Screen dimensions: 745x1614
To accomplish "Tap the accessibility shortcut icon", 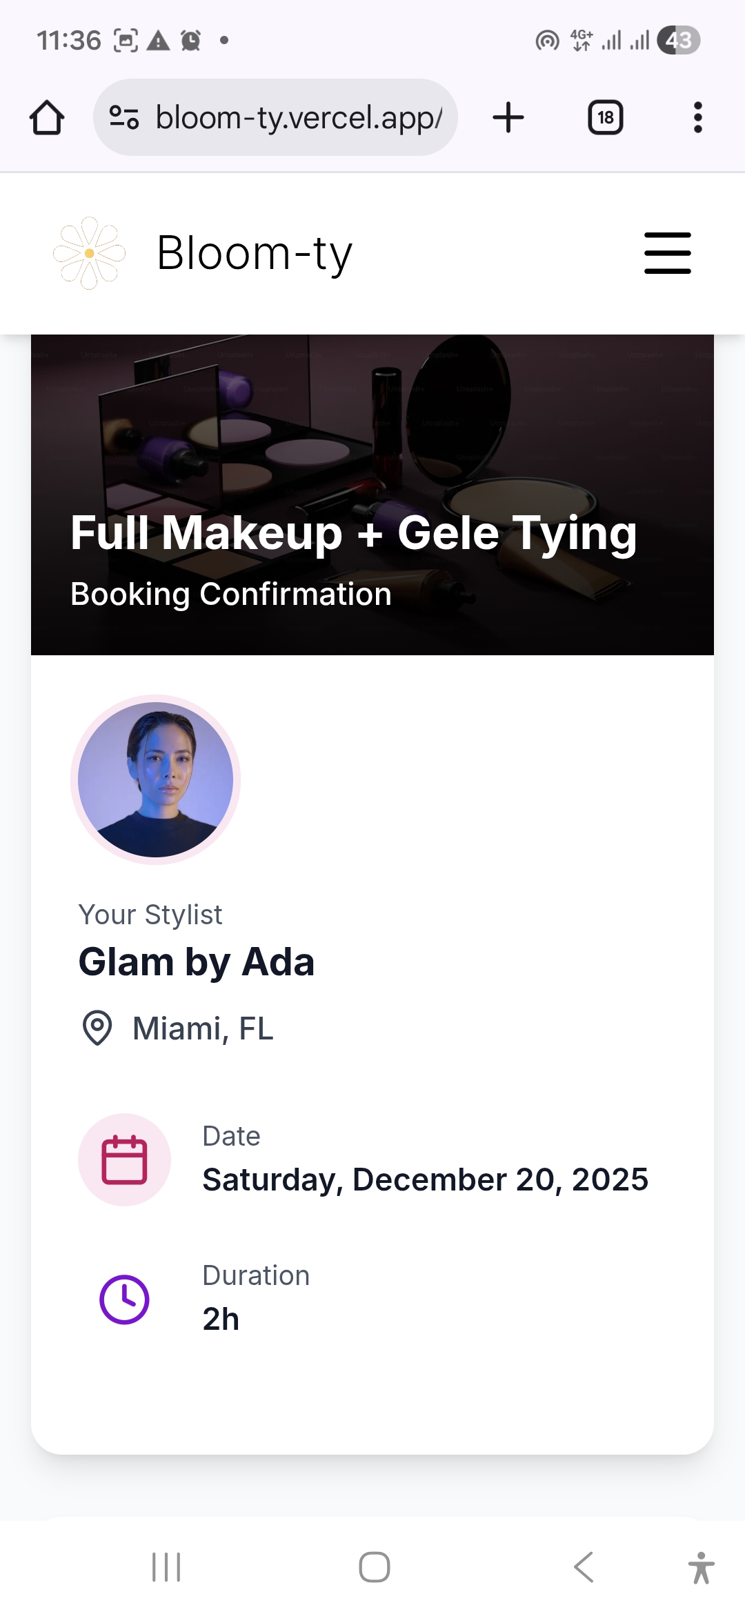I will pyautogui.click(x=701, y=1567).
